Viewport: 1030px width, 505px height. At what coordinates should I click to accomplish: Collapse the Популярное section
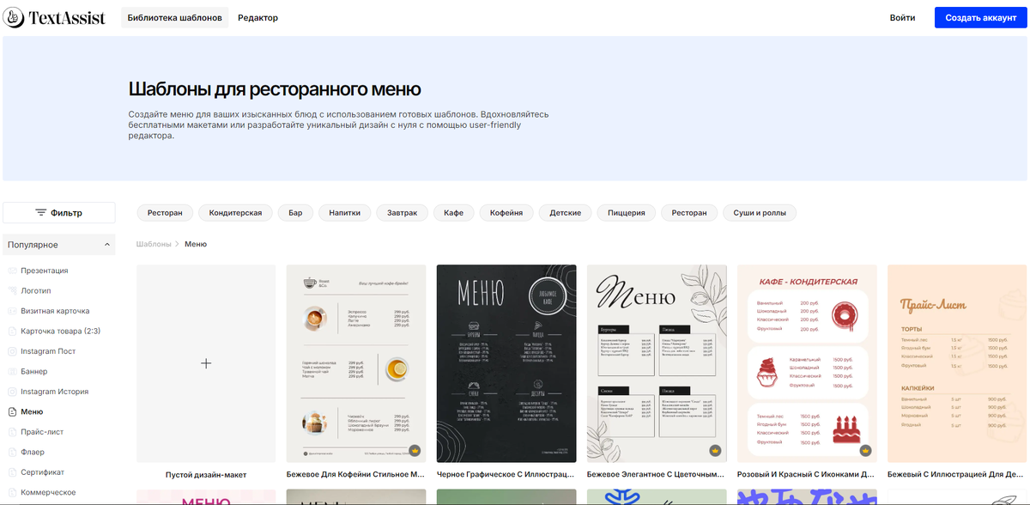pyautogui.click(x=108, y=244)
